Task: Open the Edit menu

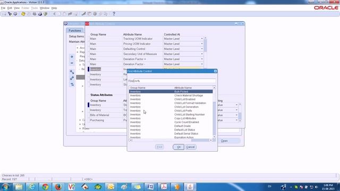Action: pyautogui.click(x=10, y=8)
